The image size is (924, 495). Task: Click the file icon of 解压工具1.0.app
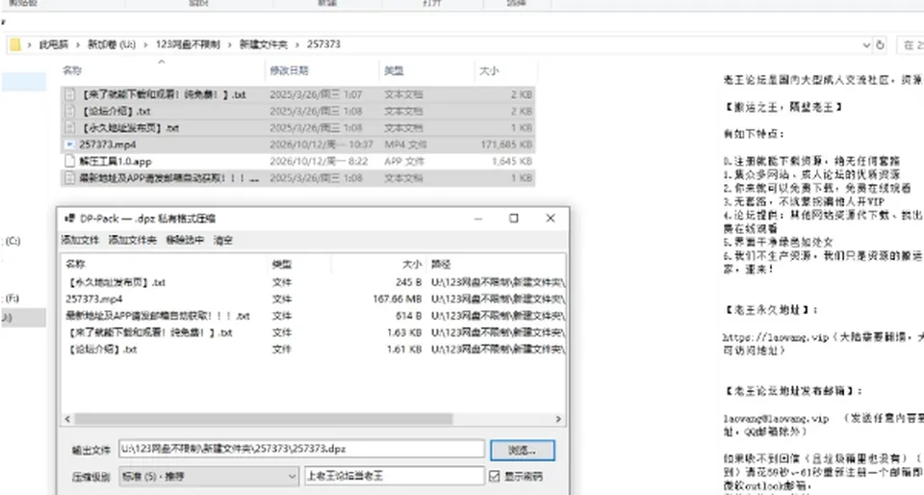click(70, 161)
